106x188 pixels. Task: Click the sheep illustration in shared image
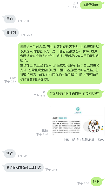(x=94, y=126)
